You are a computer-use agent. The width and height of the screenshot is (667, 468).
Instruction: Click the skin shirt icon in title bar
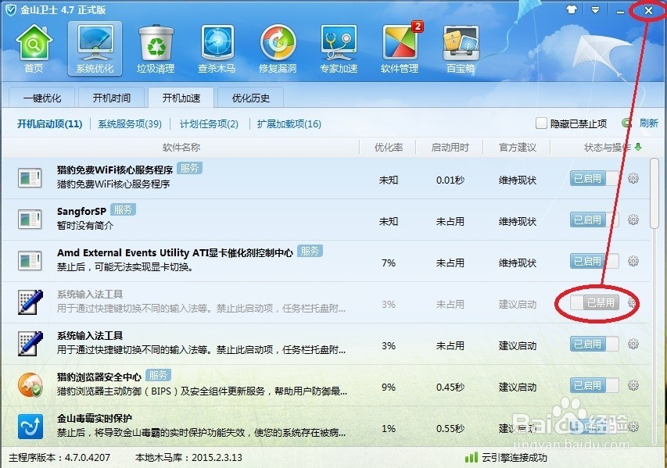click(x=572, y=10)
